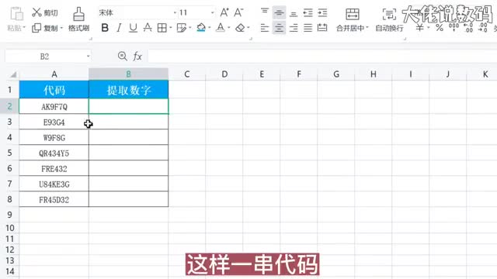Increase font size with A+ icon
The height and width of the screenshot is (279, 497).
tap(224, 12)
